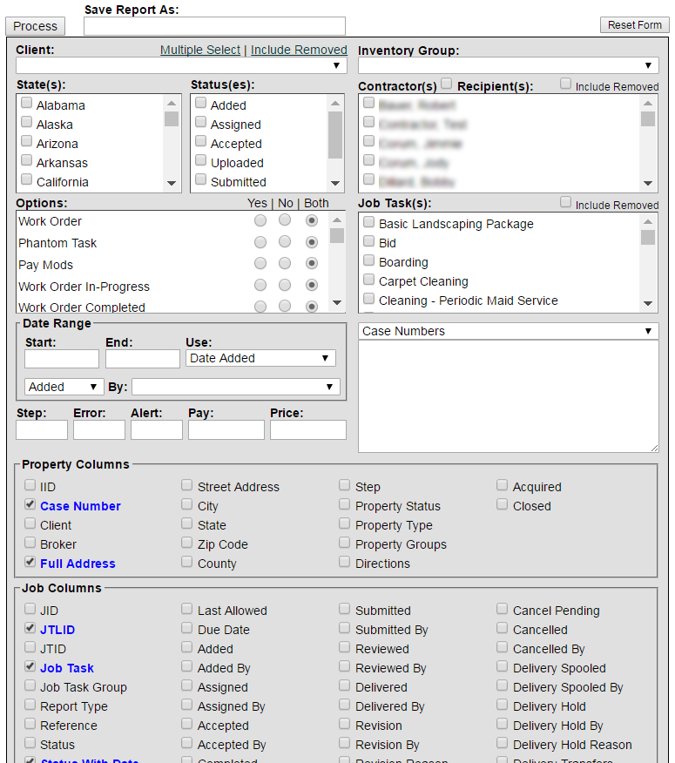Open the Use Date Added dropdown
675x763 pixels.
coord(260,358)
